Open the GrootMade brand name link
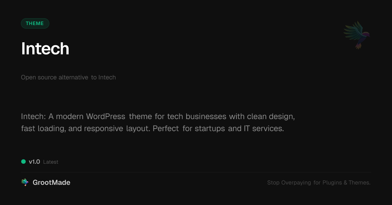This screenshot has height=205, width=392. click(51, 183)
